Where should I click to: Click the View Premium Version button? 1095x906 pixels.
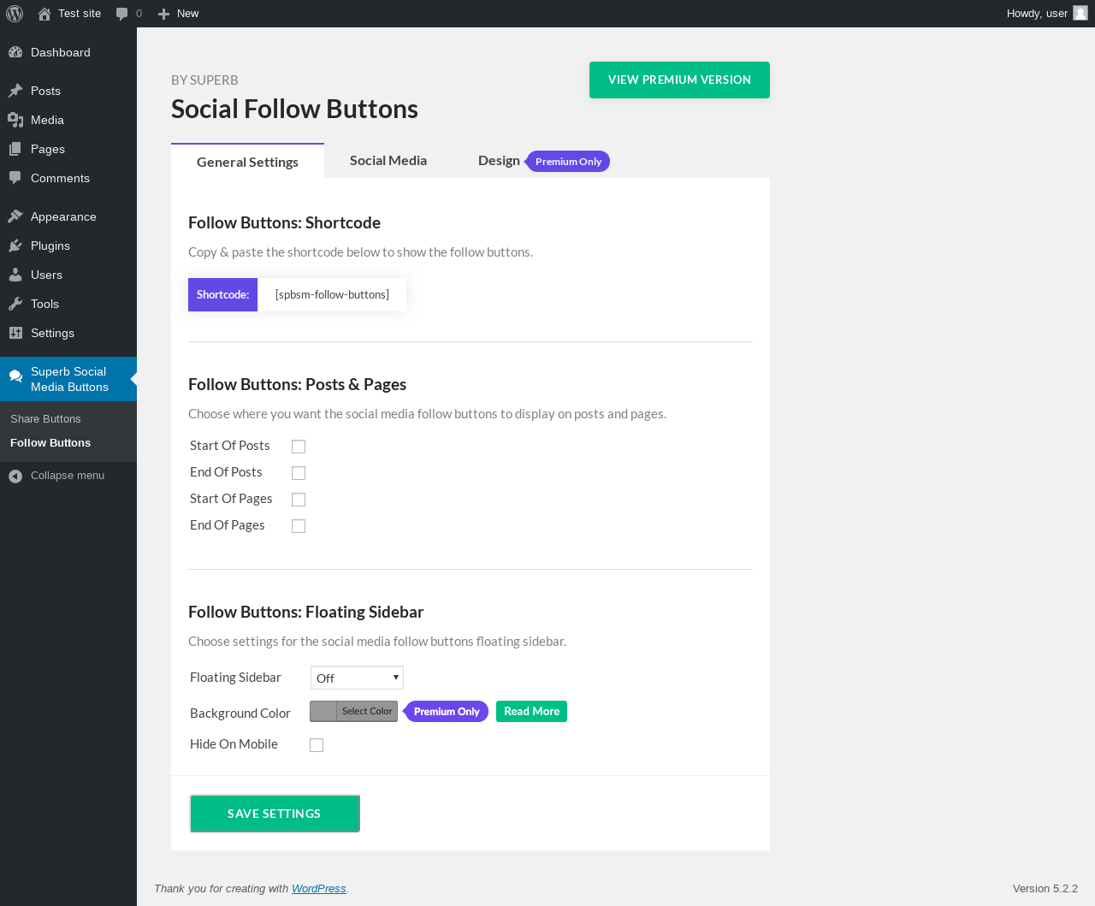(679, 80)
